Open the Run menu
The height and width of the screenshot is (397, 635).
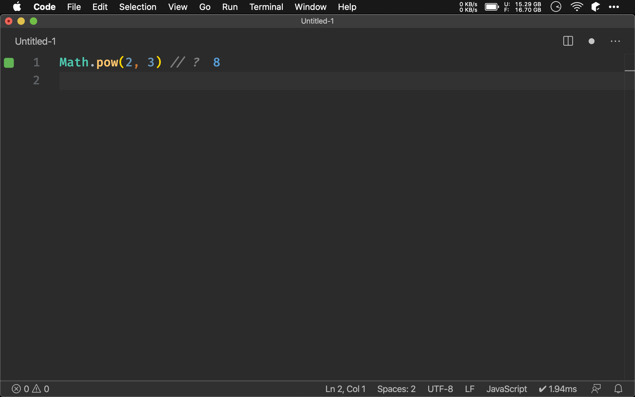230,7
